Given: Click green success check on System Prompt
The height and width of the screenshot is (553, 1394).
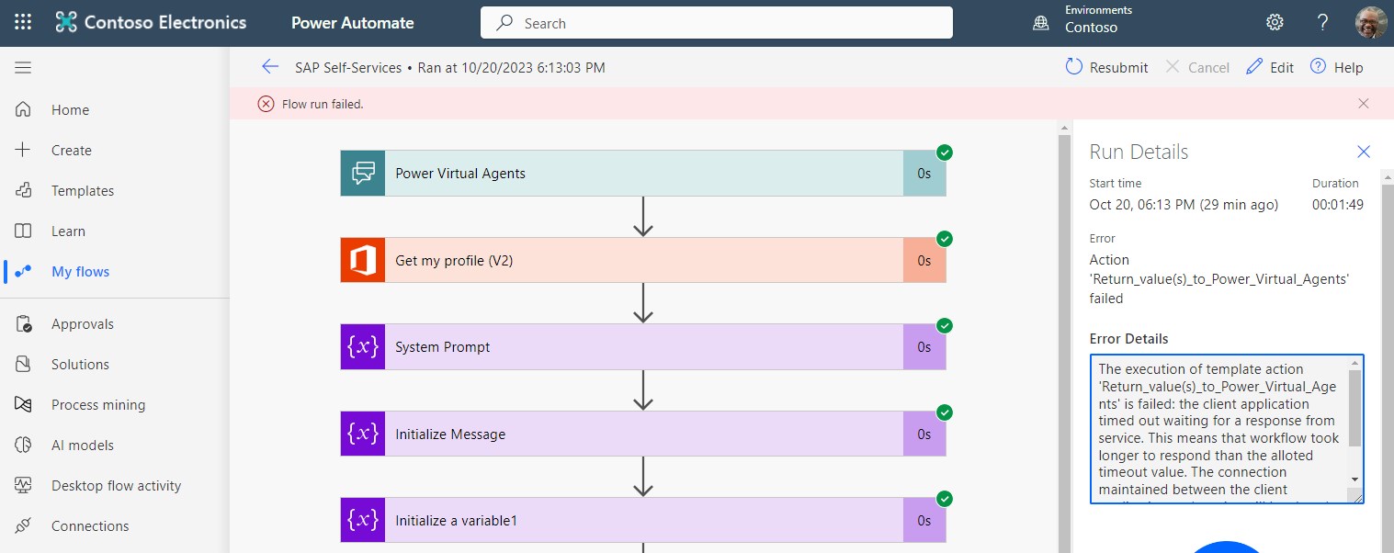Looking at the screenshot, I should (x=945, y=325).
